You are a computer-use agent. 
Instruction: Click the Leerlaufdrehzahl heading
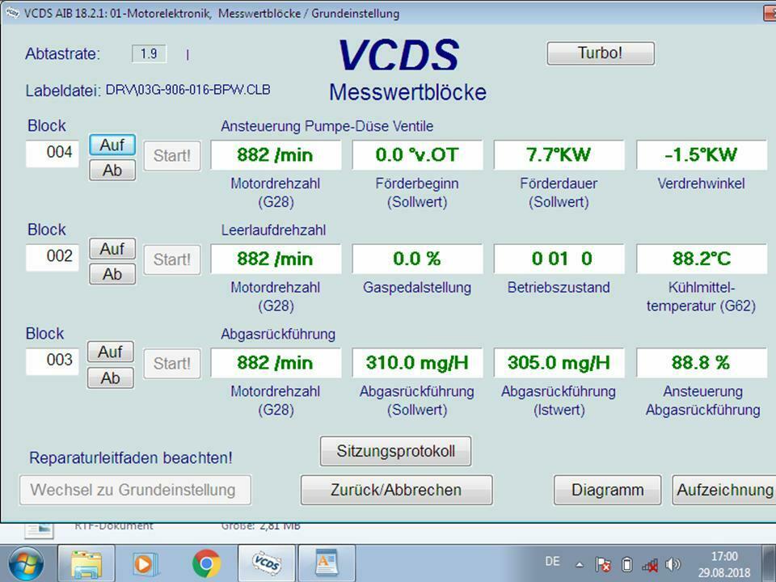pyautogui.click(x=273, y=230)
